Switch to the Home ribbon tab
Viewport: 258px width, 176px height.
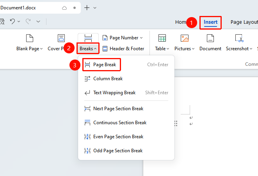coord(180,22)
